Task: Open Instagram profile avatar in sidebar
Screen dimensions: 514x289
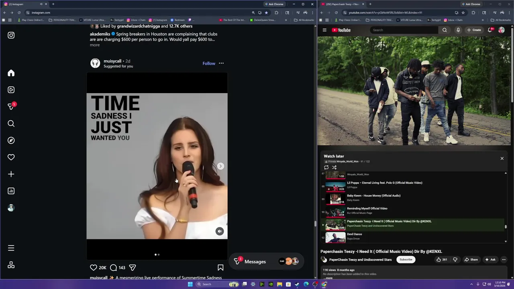Action: point(11,208)
